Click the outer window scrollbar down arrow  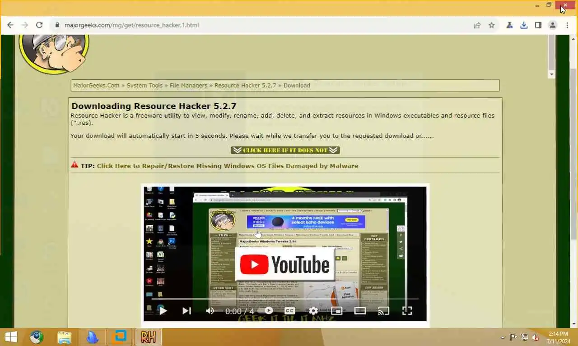tap(573, 324)
